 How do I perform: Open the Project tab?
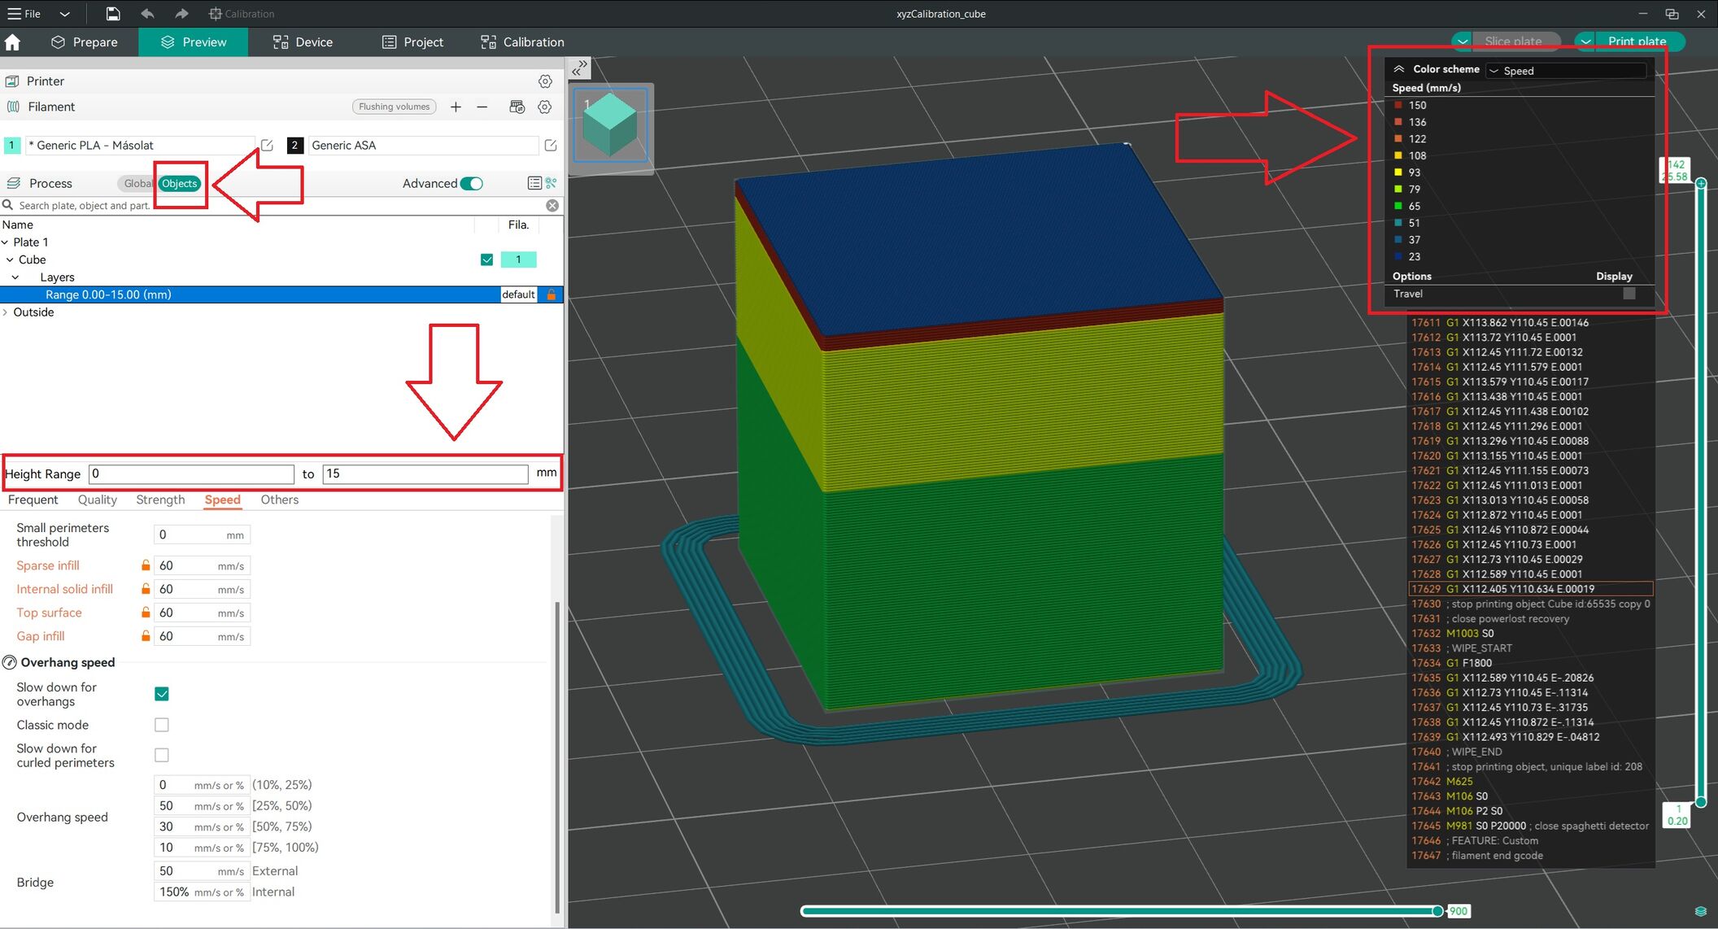click(412, 42)
